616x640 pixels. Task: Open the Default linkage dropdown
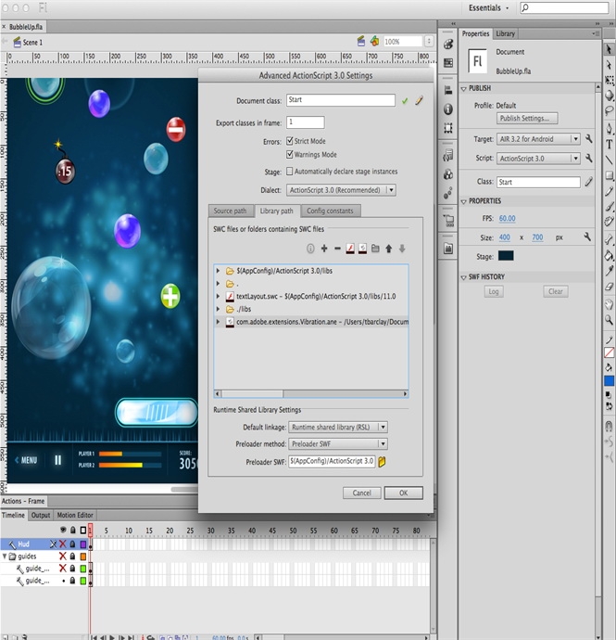tap(337, 428)
